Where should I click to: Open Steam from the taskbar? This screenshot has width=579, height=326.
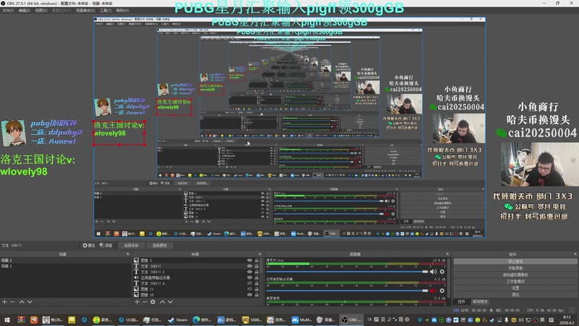(178, 319)
